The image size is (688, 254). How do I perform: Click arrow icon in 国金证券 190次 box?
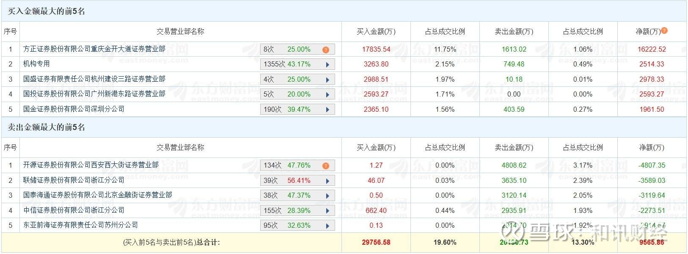pyautogui.click(x=327, y=110)
